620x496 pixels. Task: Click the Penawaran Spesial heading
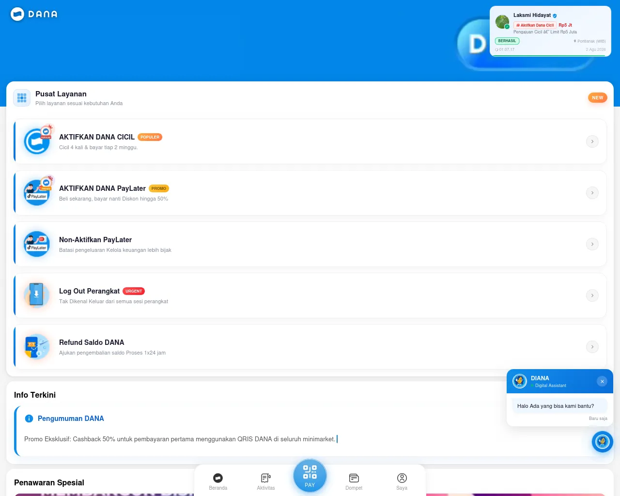pyautogui.click(x=49, y=482)
